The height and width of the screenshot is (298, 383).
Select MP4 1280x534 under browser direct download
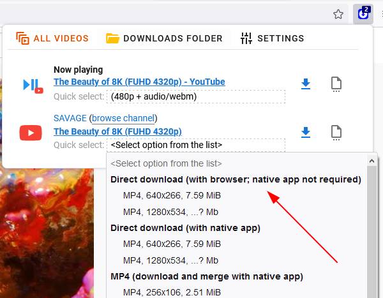[x=170, y=212]
